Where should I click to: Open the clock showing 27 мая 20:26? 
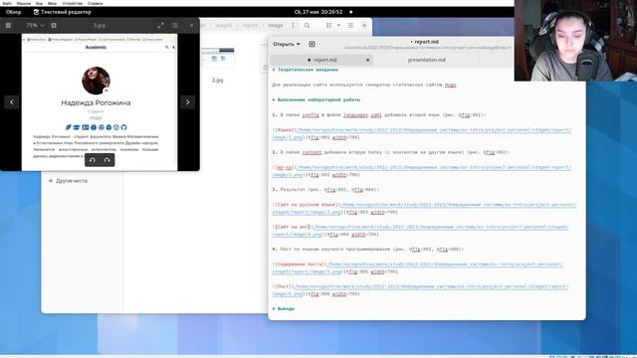[318, 12]
